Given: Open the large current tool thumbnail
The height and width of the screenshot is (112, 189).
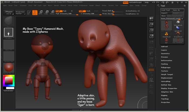Looking at the screenshot, I should tap(167, 26).
